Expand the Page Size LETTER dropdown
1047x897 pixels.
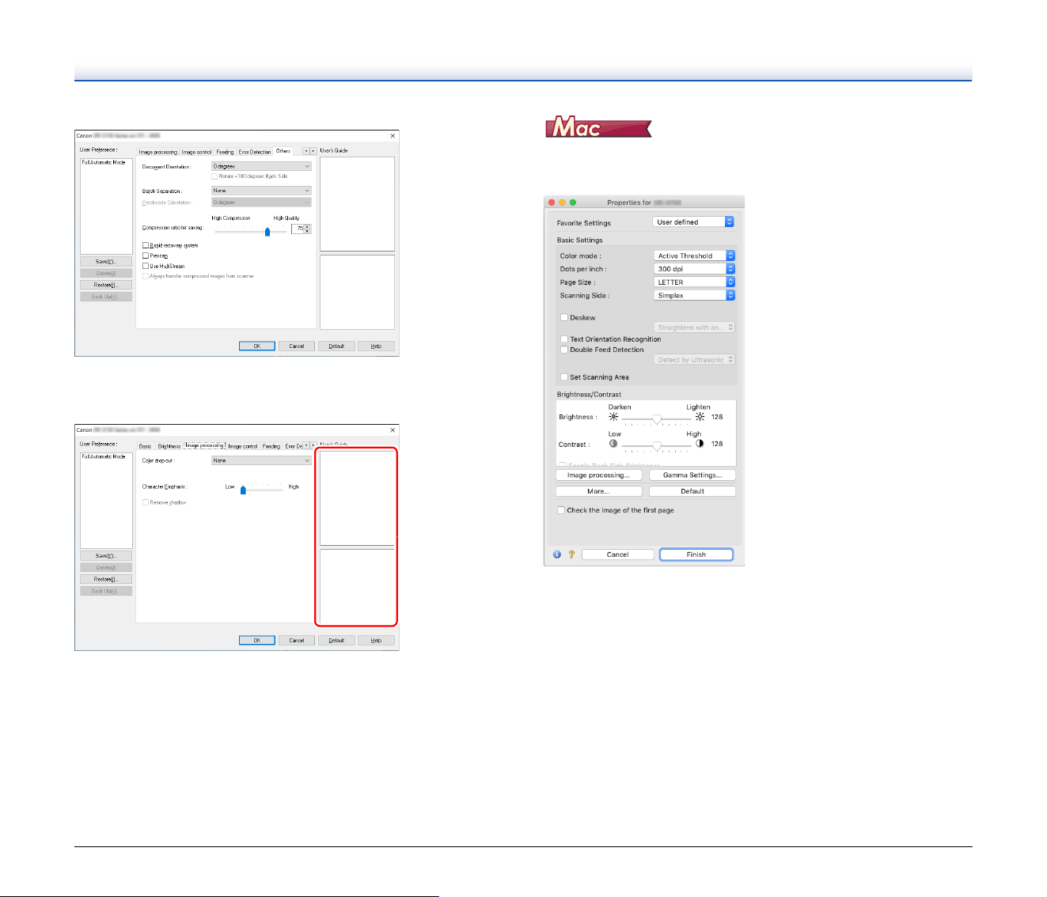695,282
